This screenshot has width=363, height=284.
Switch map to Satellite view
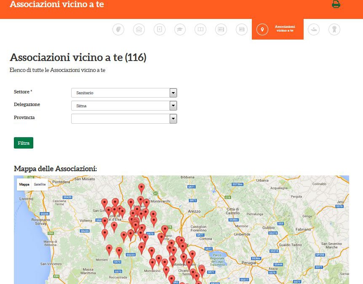[x=40, y=184]
